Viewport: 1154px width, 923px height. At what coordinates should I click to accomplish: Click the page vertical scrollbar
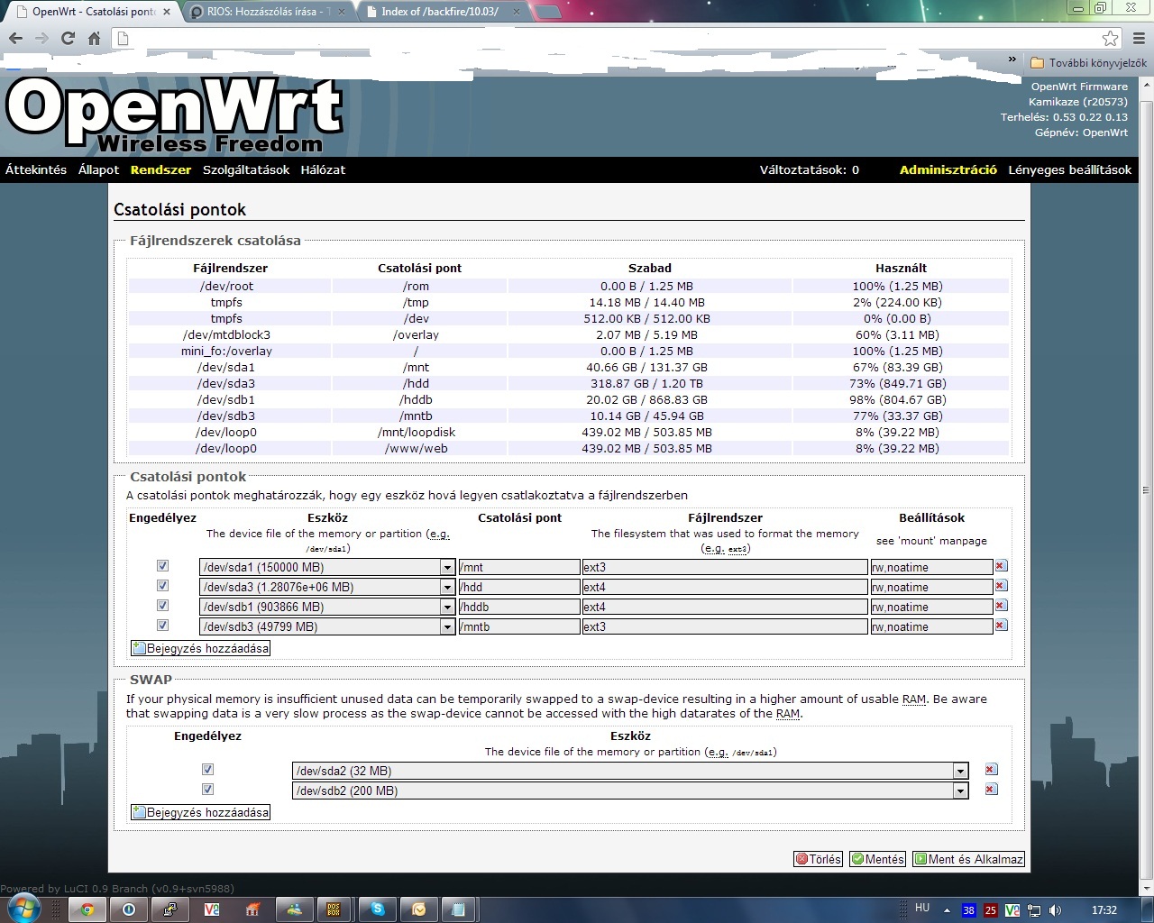point(1146,491)
